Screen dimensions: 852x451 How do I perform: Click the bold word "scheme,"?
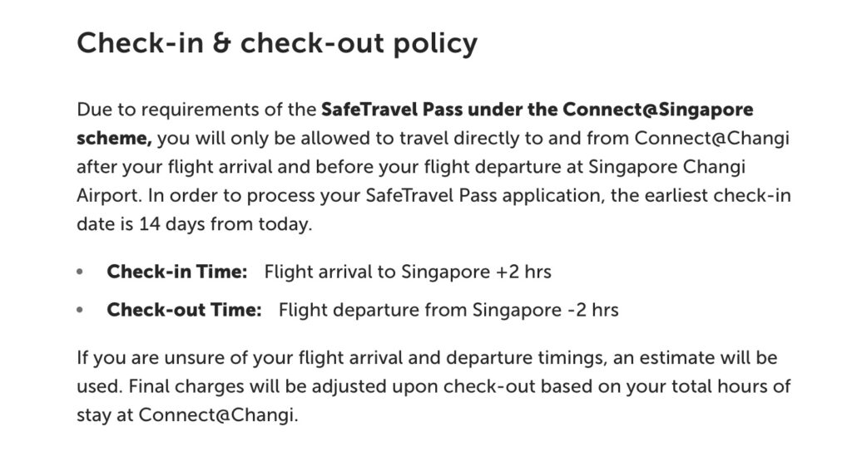point(114,139)
